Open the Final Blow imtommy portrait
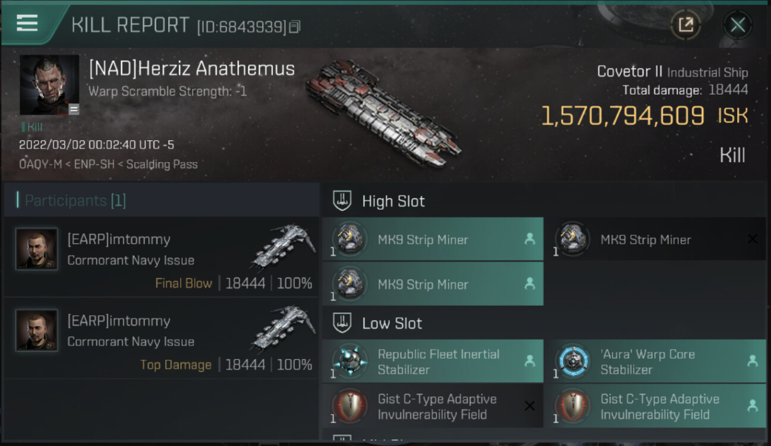Screen dimensions: 771x446 point(37,249)
